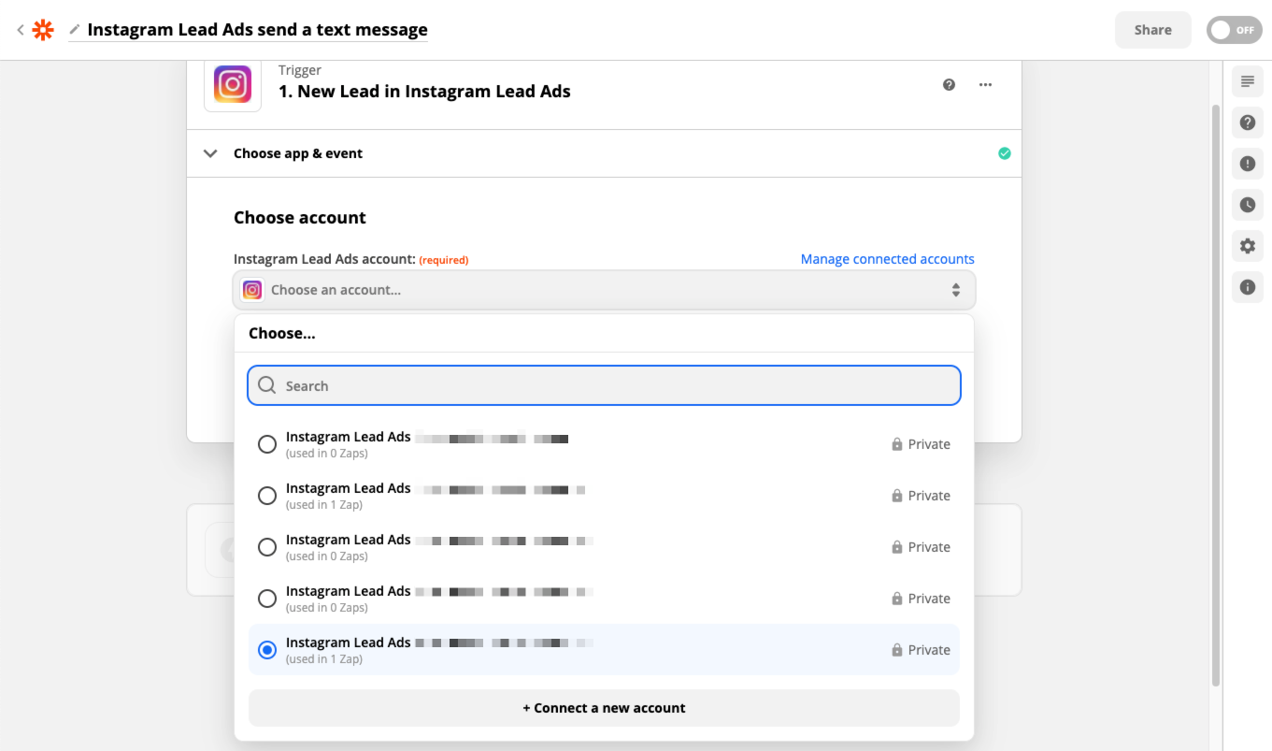Click lock icon on first account row
This screenshot has width=1272, height=751.
pos(897,444)
